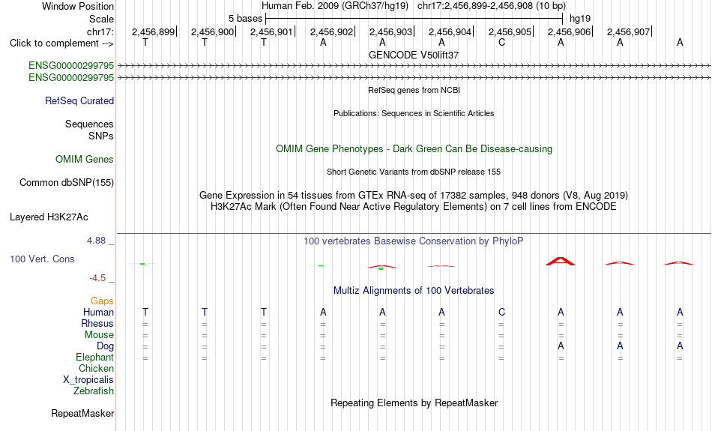712x431 pixels.
Task: Select the Common dbSNP(155) track label
Action: [x=67, y=183]
